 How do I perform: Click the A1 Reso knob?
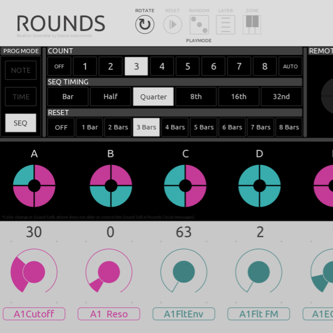point(109,271)
